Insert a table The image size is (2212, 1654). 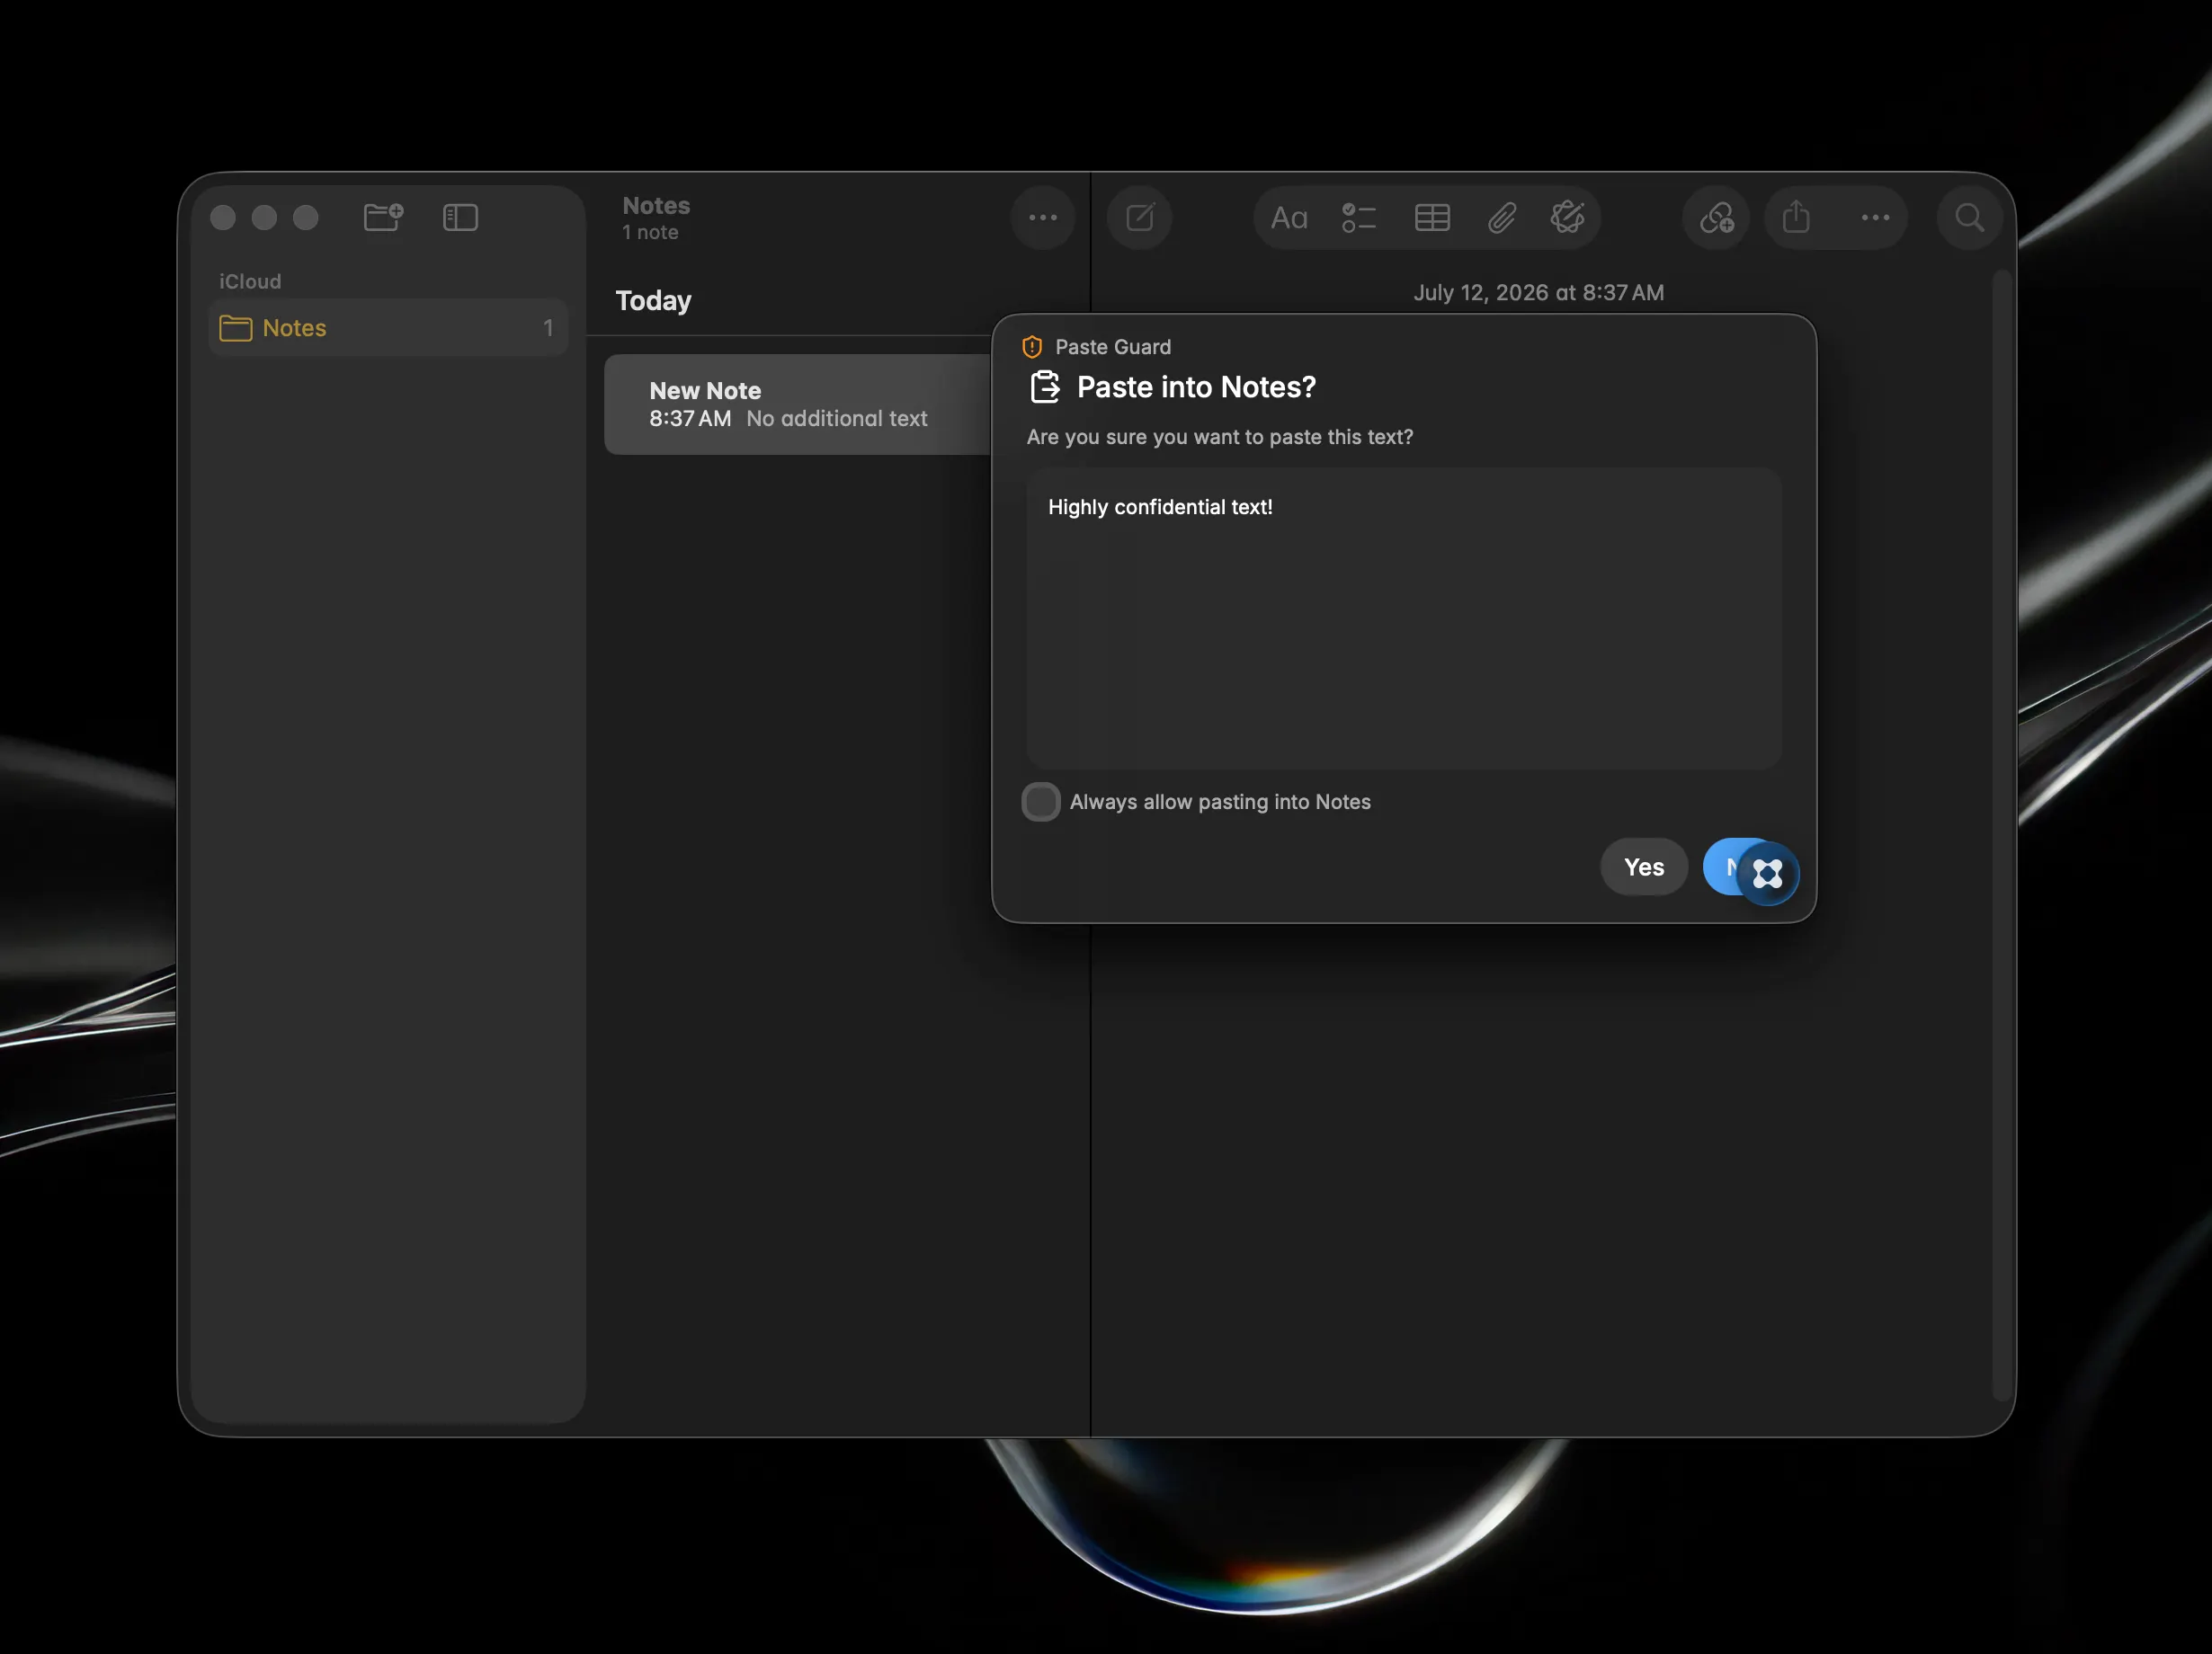tap(1432, 217)
